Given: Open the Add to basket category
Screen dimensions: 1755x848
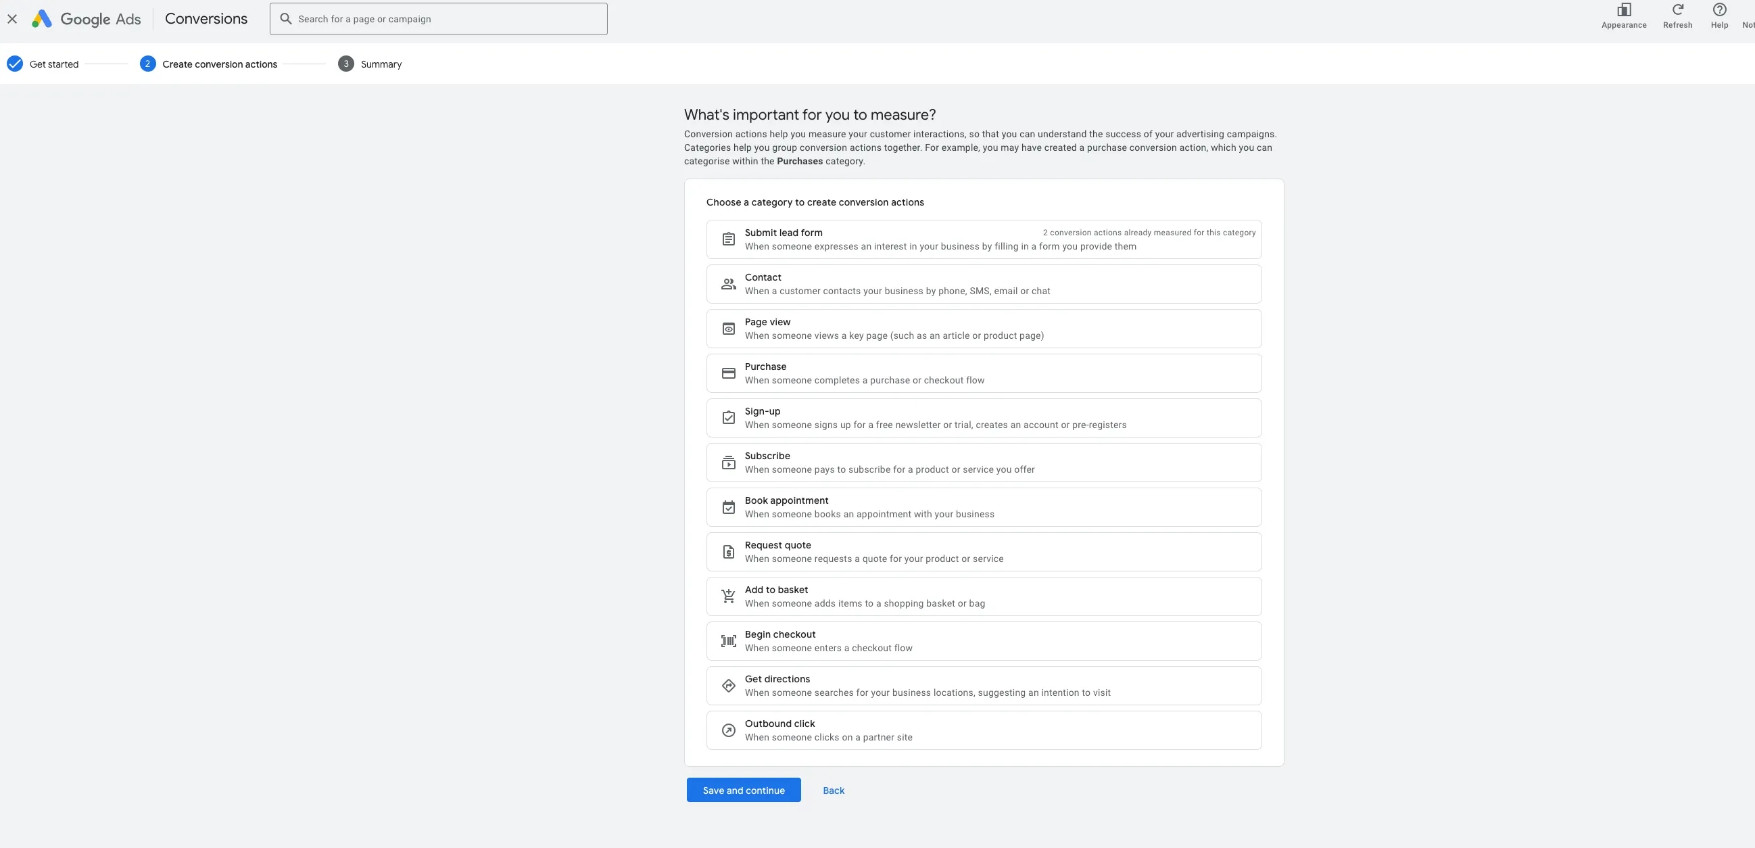Looking at the screenshot, I should click(984, 596).
